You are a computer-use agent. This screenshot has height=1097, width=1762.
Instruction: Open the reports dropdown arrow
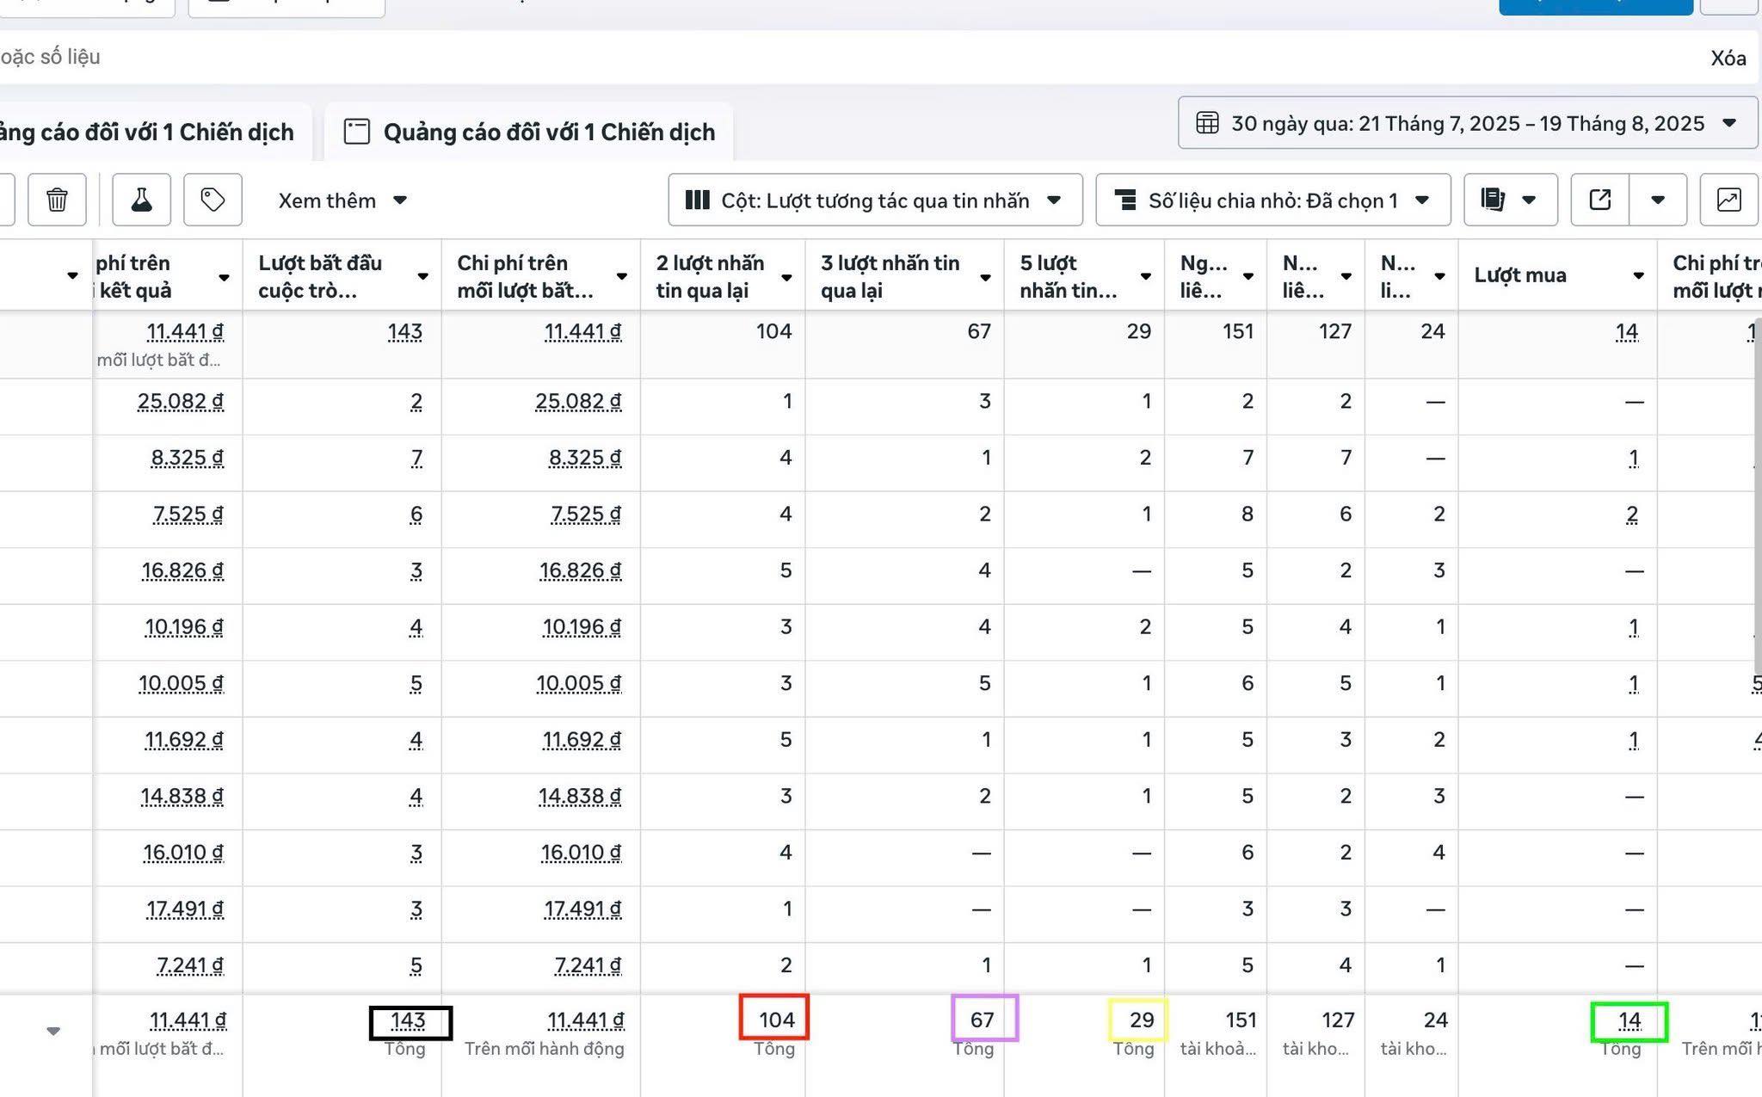click(1529, 200)
